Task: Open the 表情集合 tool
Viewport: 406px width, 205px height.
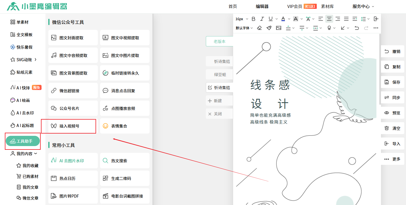Action: pos(125,126)
